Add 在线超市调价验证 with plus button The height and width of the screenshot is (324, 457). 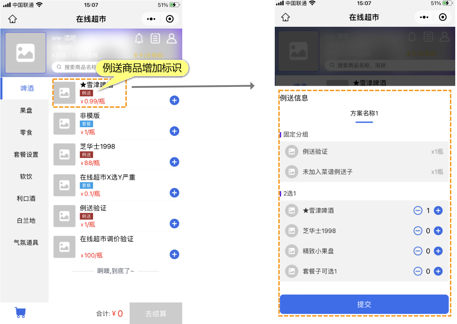coord(174,254)
